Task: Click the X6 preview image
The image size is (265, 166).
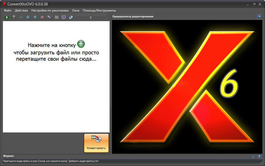Action: pos(187,87)
